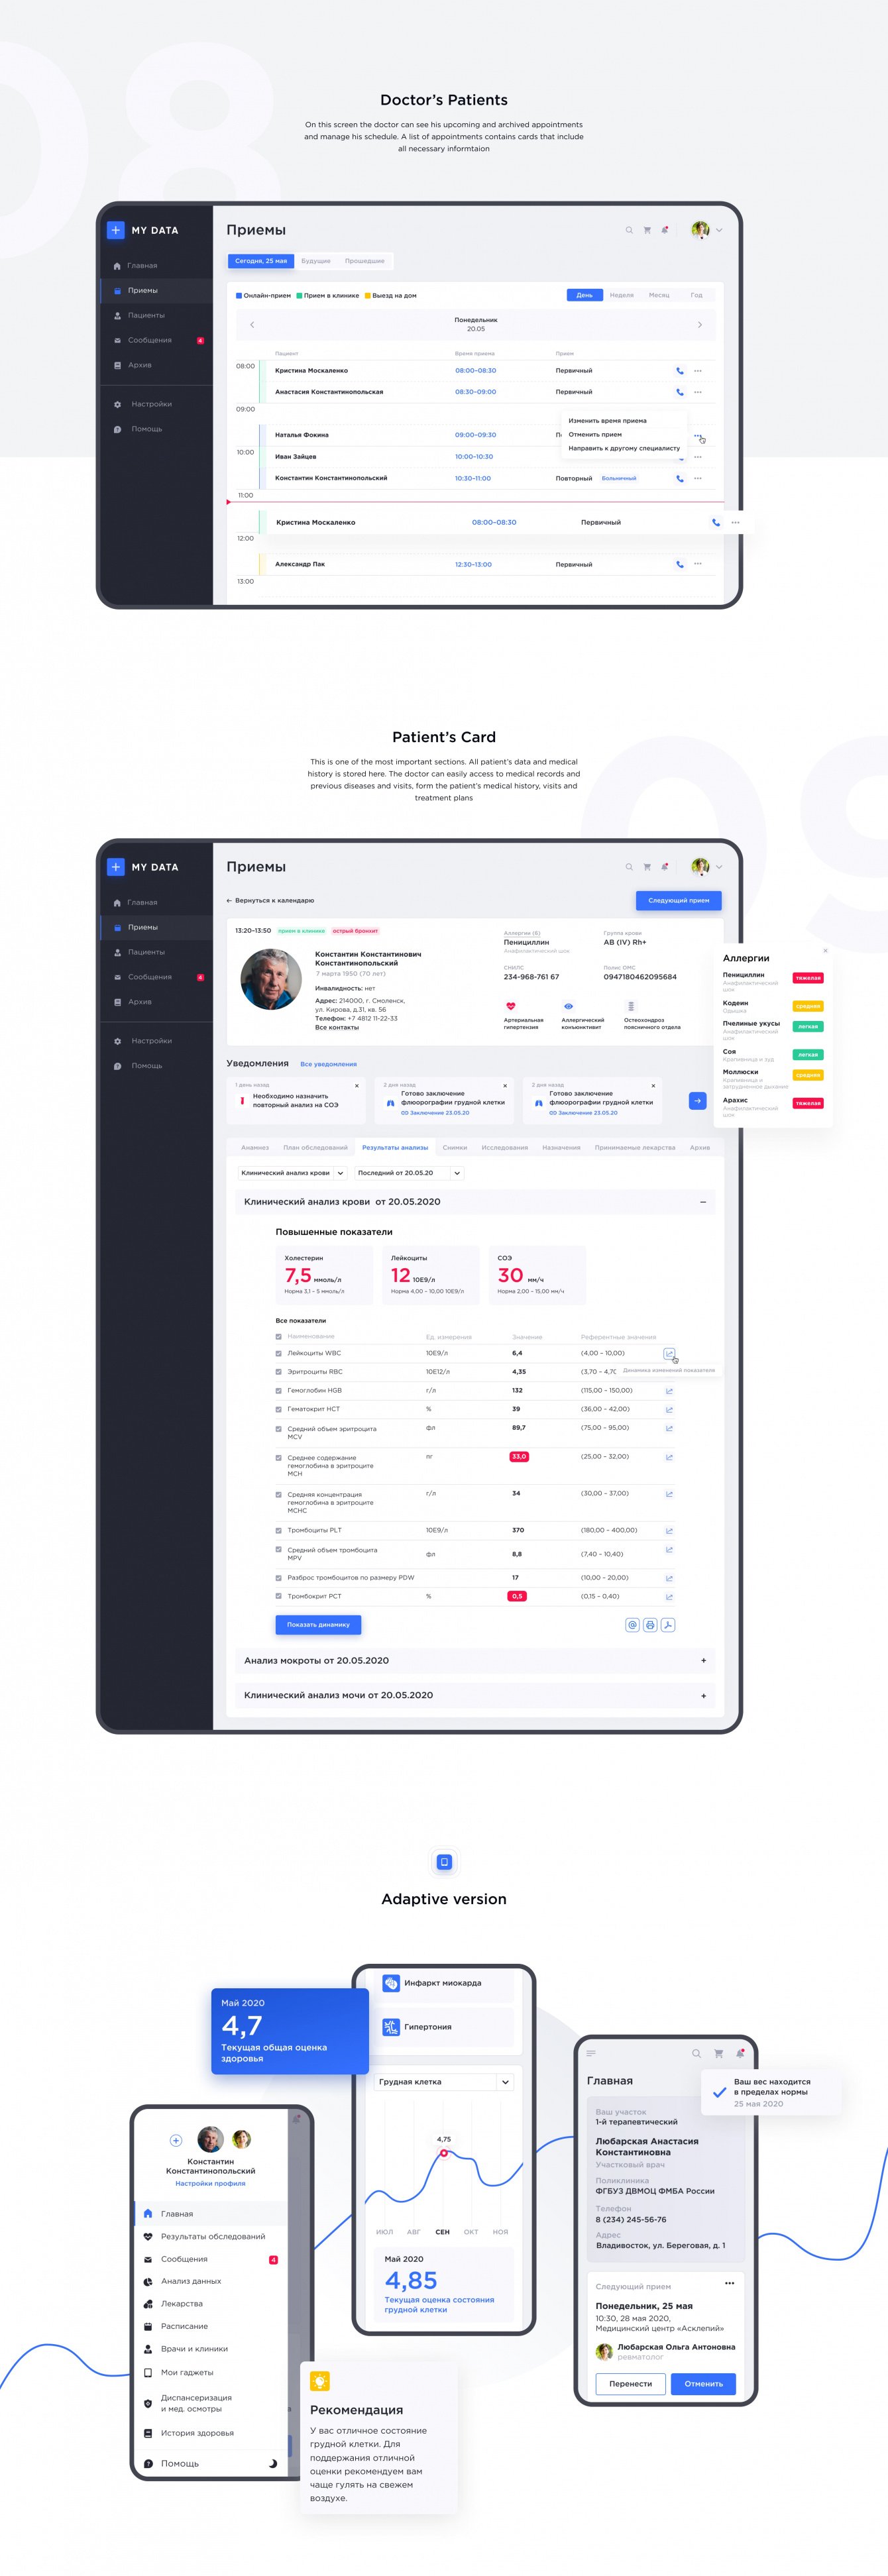Image resolution: width=888 pixels, height=2576 pixels.
Task: Open the Принимаемые лекарства tab
Action: 635,1147
